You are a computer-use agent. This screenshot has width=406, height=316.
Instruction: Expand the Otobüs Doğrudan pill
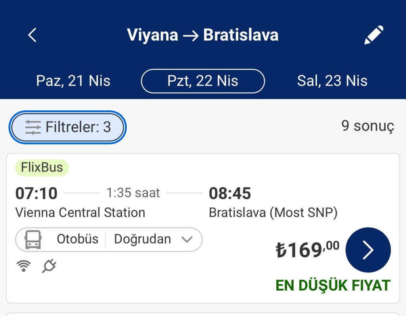[x=109, y=240]
